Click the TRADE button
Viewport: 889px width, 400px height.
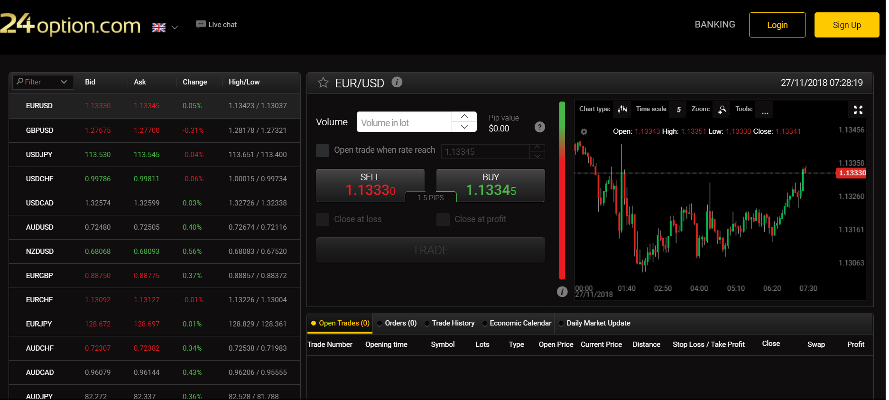(430, 250)
